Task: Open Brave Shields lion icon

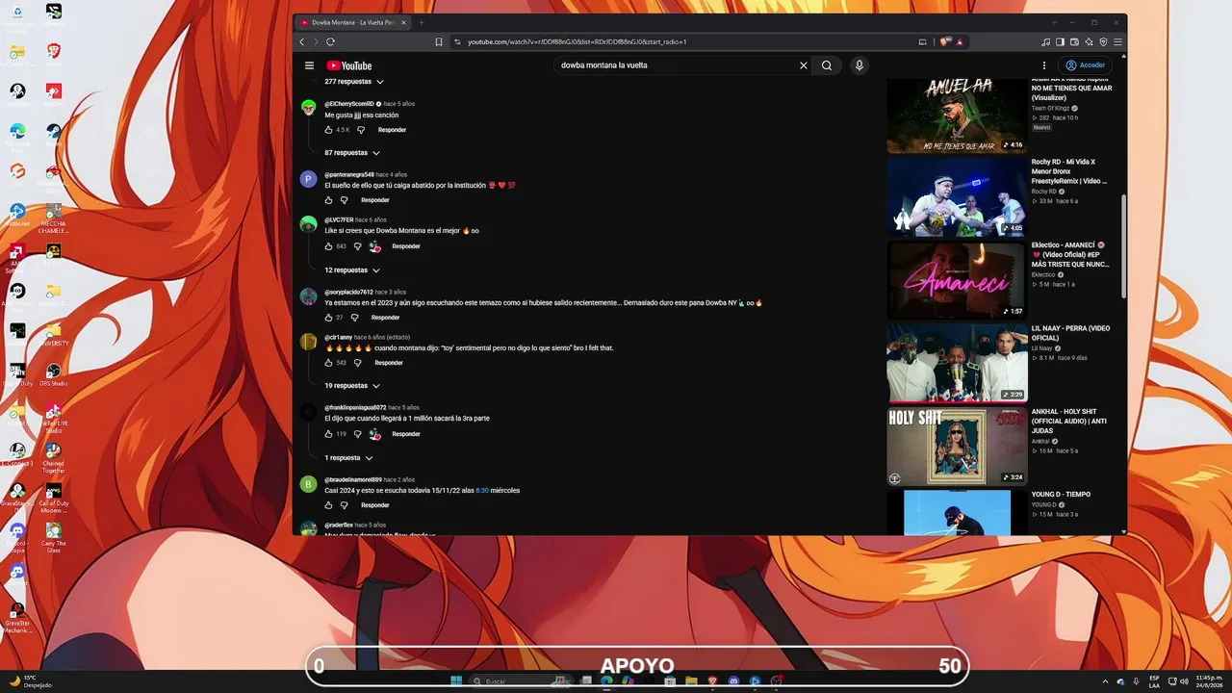Action: 946,41
